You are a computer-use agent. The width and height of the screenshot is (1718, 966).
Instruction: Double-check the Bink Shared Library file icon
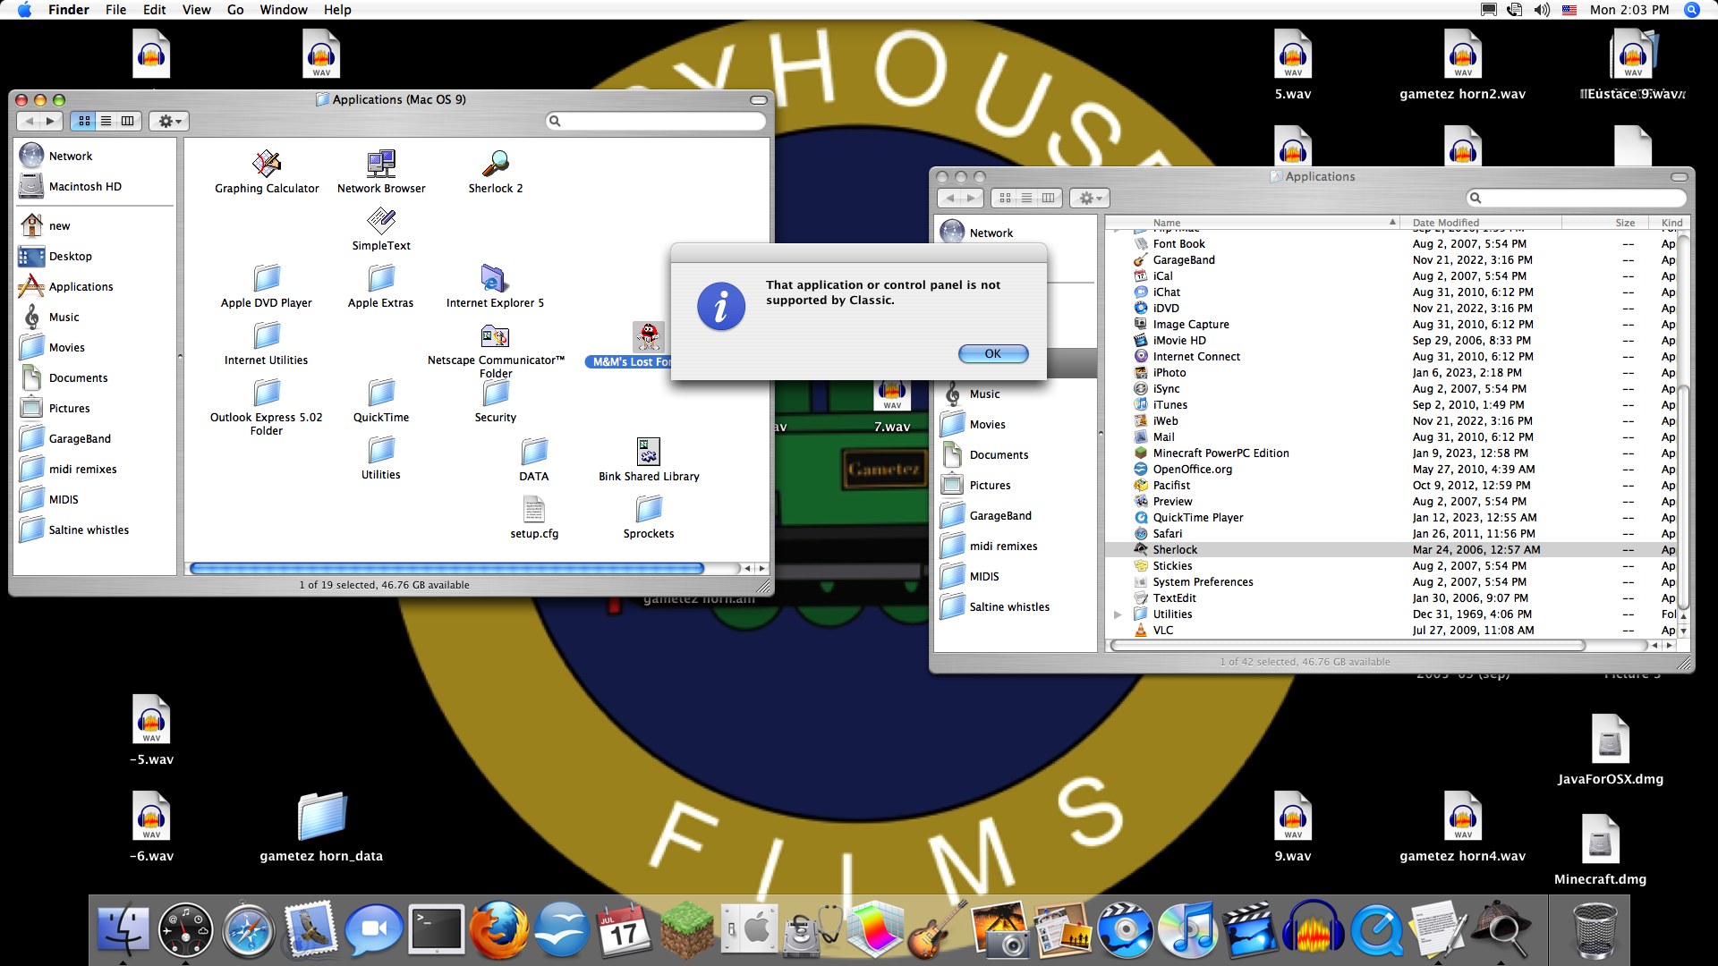(648, 452)
